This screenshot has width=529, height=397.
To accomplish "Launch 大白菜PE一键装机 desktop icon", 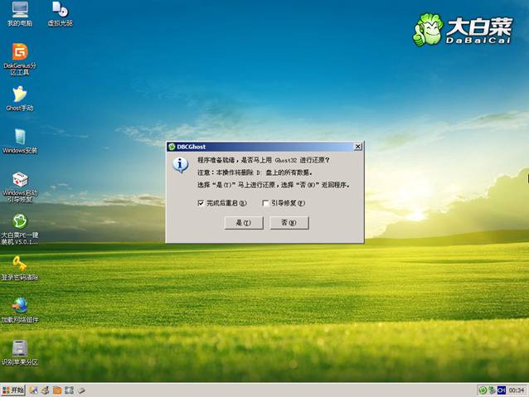I will click(x=19, y=222).
